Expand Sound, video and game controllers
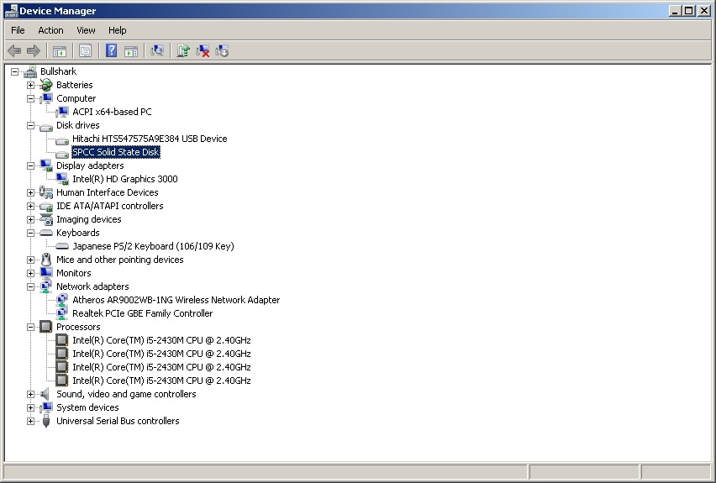The image size is (716, 483). tap(31, 394)
